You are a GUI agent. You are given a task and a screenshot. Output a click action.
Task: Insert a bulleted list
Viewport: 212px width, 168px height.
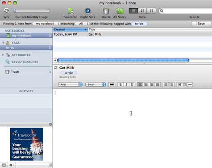pyautogui.click(x=166, y=84)
